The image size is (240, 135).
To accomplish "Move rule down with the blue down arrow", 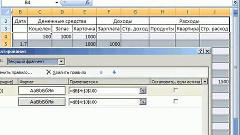I will pos(114,72).
